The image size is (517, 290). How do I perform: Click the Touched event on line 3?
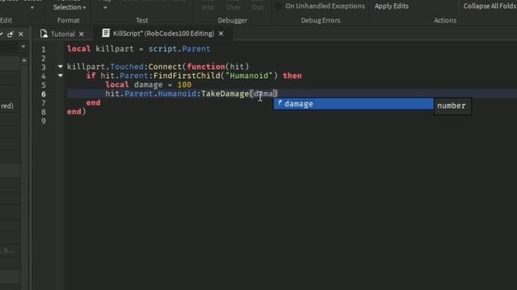pos(127,67)
